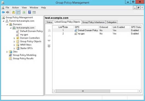Move link up with the single up arrow
This screenshot has width=145, height=101.
[x=49, y=36]
